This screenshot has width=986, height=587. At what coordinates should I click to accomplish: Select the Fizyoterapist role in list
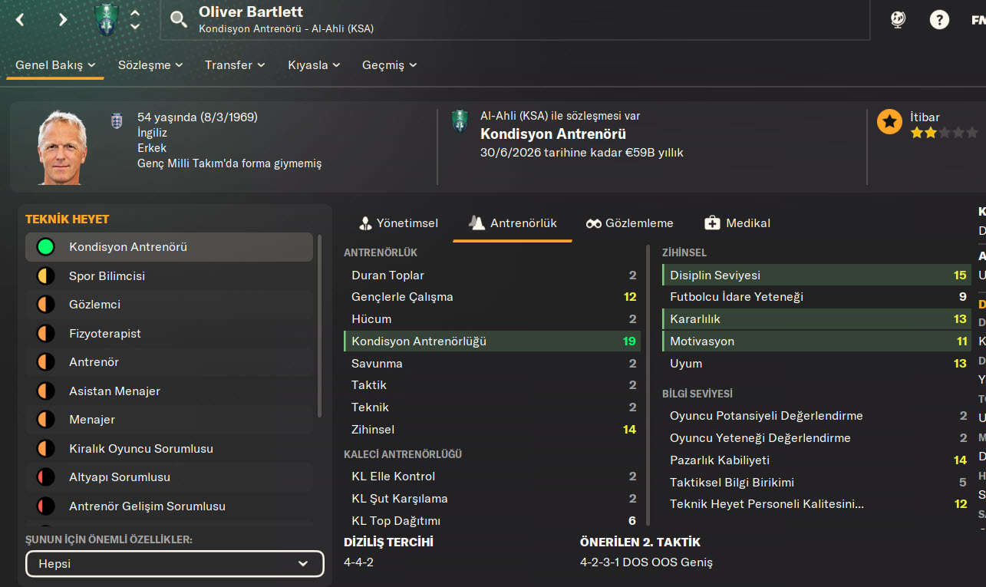(104, 334)
